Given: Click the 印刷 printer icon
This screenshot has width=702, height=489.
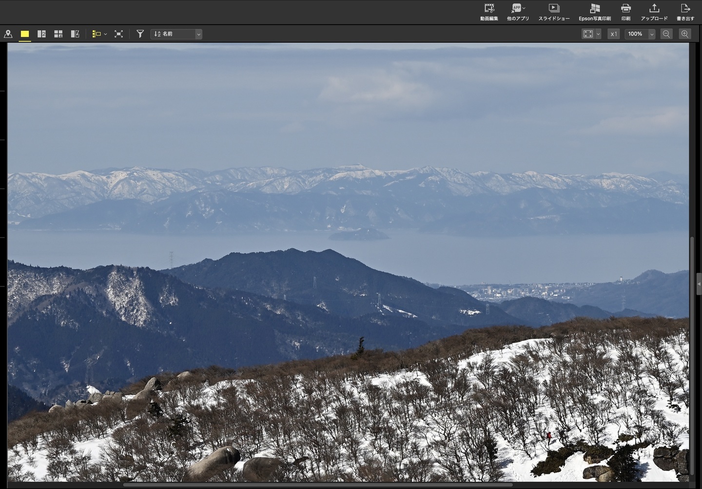Looking at the screenshot, I should coord(625,12).
